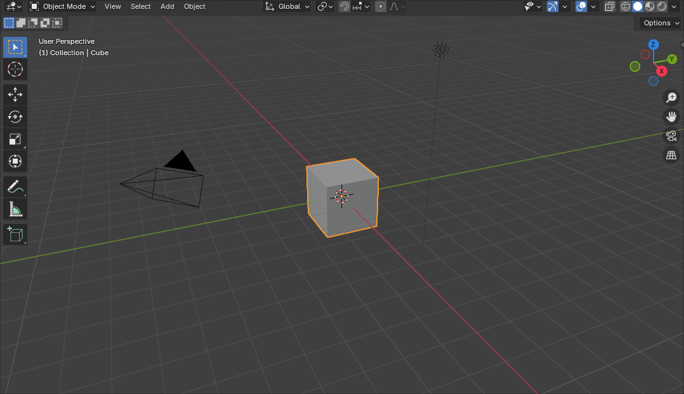Viewport: 684px width, 394px height.
Task: Select the Measure ruler tool
Action: pyautogui.click(x=15, y=209)
